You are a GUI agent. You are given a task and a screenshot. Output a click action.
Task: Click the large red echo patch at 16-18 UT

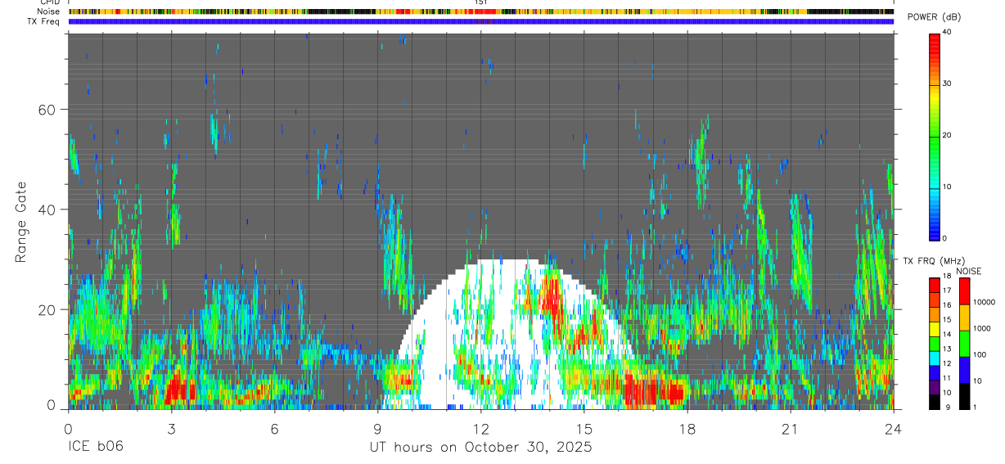pyautogui.click(x=652, y=388)
